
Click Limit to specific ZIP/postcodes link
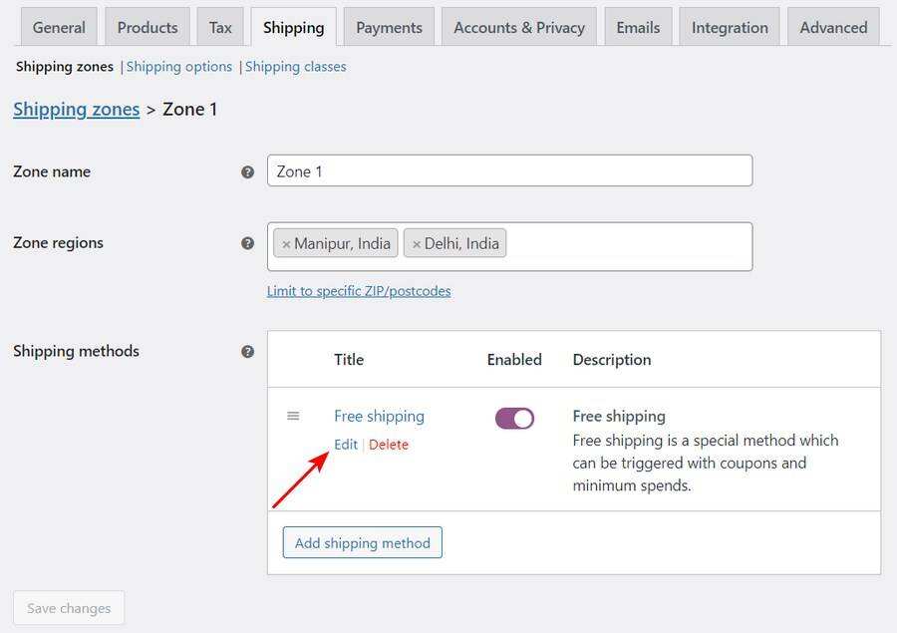coord(359,291)
